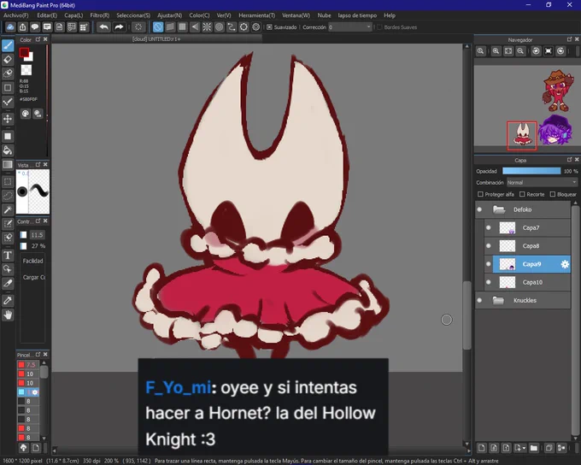The height and width of the screenshot is (465, 581).
Task: Enable the radial snap guide
Action: point(207,27)
